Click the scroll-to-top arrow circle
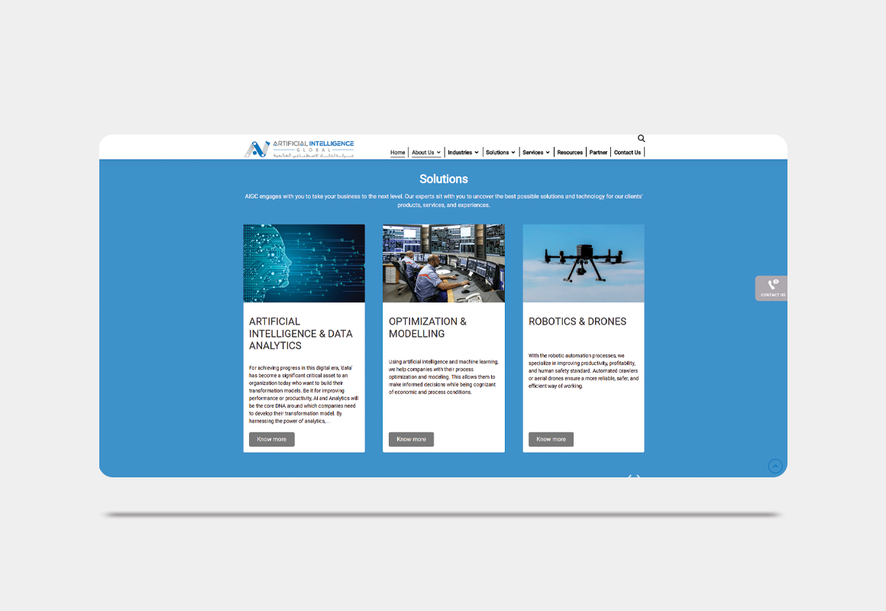 tap(775, 466)
